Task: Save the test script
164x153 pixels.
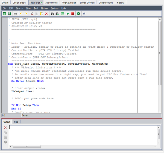Action: pyautogui.click(x=9, y=14)
